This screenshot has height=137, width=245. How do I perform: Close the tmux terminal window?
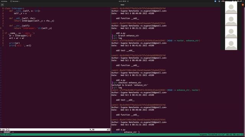[x=243, y=5]
